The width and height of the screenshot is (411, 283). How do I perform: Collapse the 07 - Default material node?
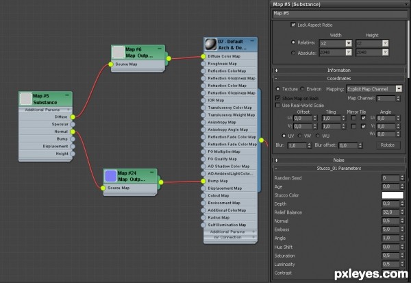pos(252,41)
